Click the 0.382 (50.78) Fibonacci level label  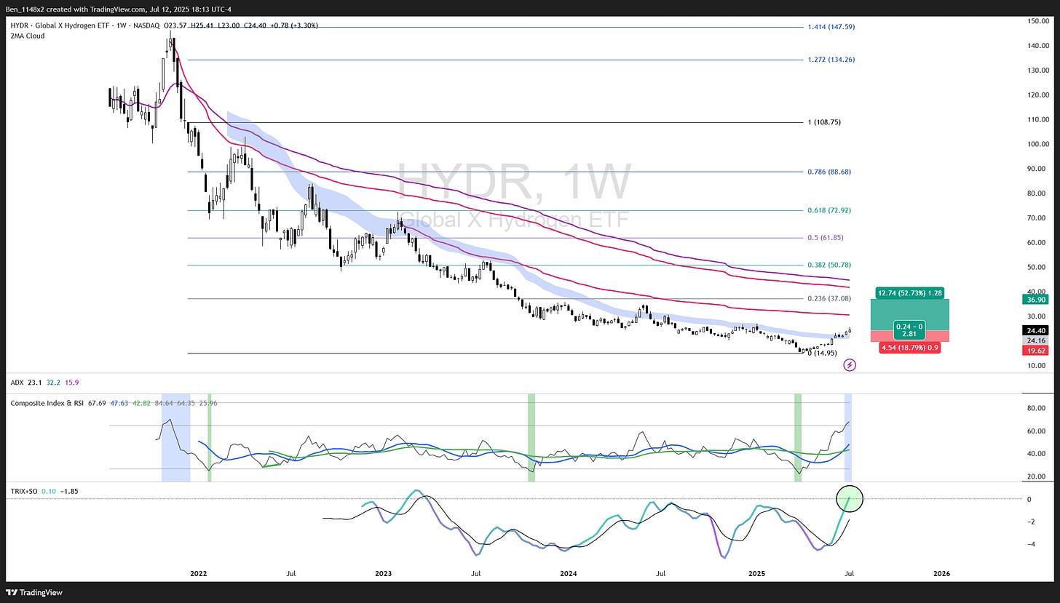[829, 265]
